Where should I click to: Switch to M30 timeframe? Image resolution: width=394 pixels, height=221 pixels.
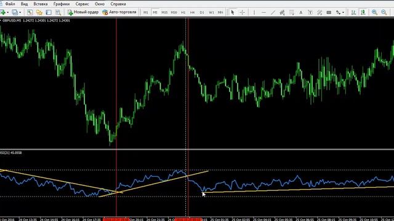(174, 12)
